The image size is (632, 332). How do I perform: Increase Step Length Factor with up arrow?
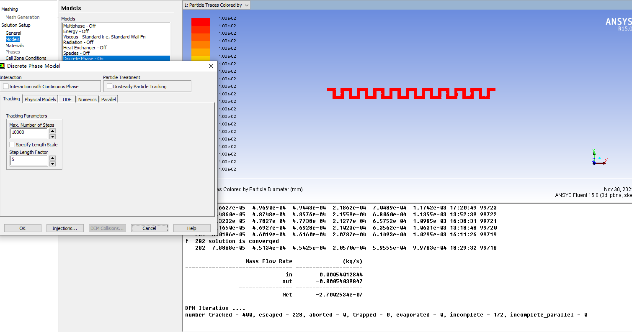click(x=52, y=158)
